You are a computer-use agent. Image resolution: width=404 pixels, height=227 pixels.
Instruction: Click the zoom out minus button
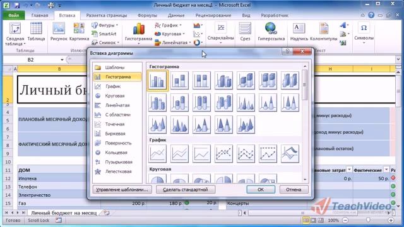click(345, 220)
